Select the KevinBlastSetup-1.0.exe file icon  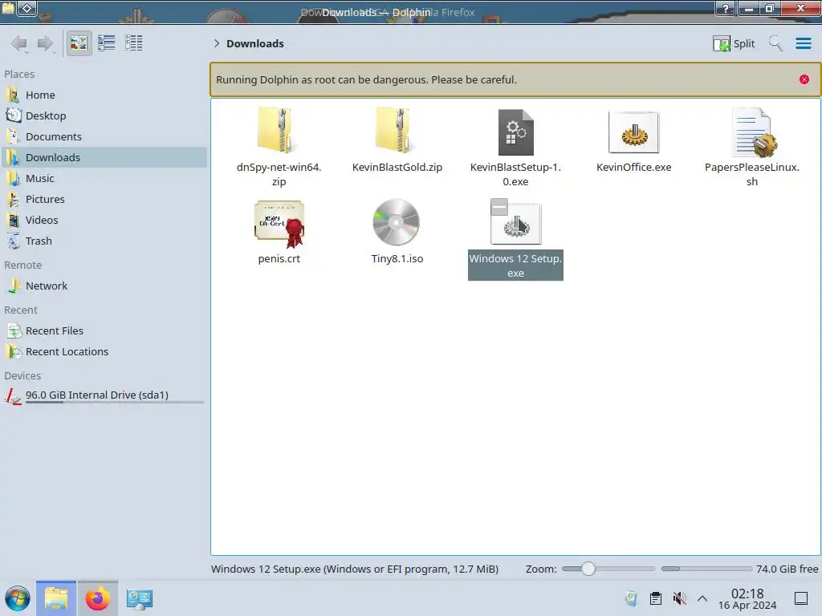(x=516, y=132)
